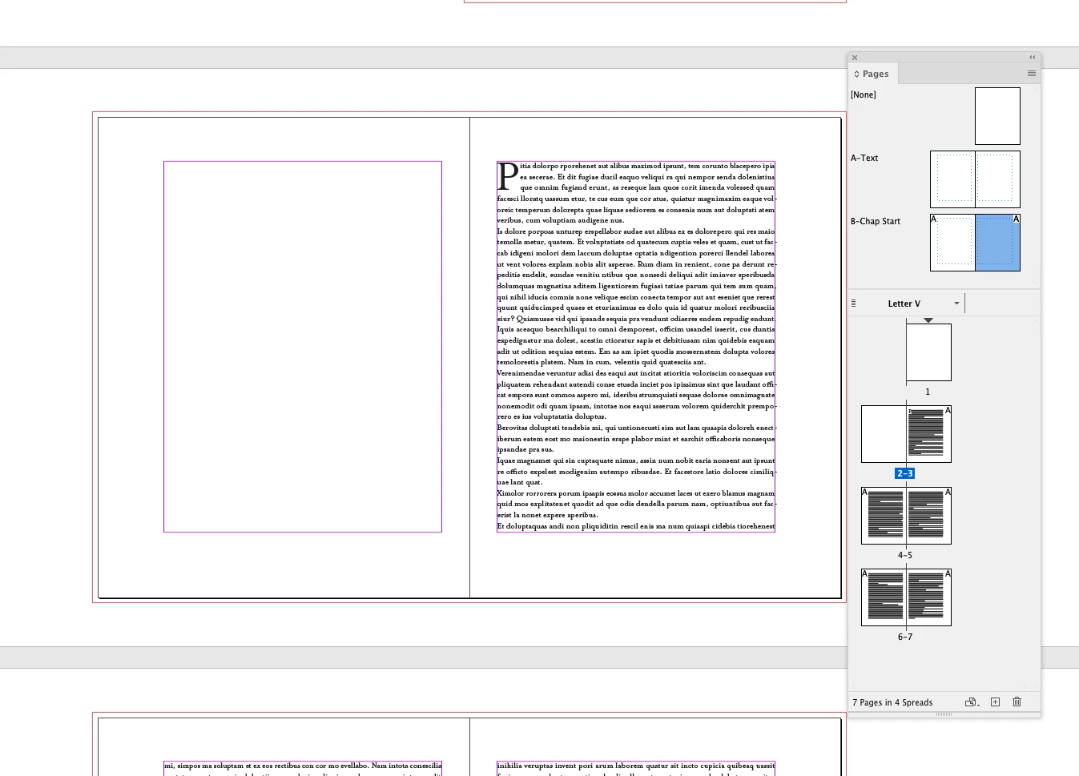The height and width of the screenshot is (776, 1079).
Task: Click the 6-7 spread label
Action: (x=905, y=637)
